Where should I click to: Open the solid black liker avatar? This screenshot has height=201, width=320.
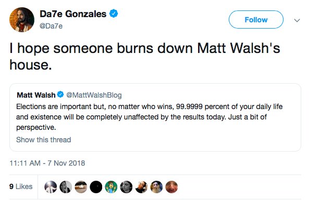point(96,187)
